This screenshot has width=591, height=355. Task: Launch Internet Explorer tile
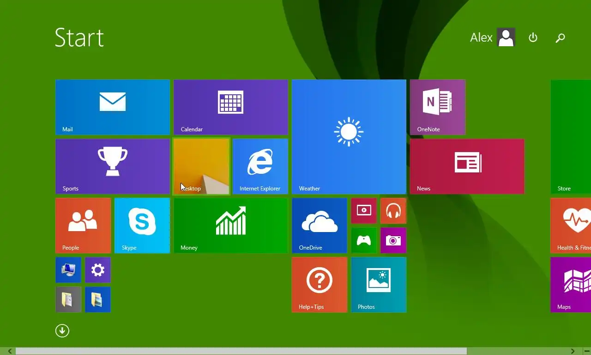tap(260, 166)
